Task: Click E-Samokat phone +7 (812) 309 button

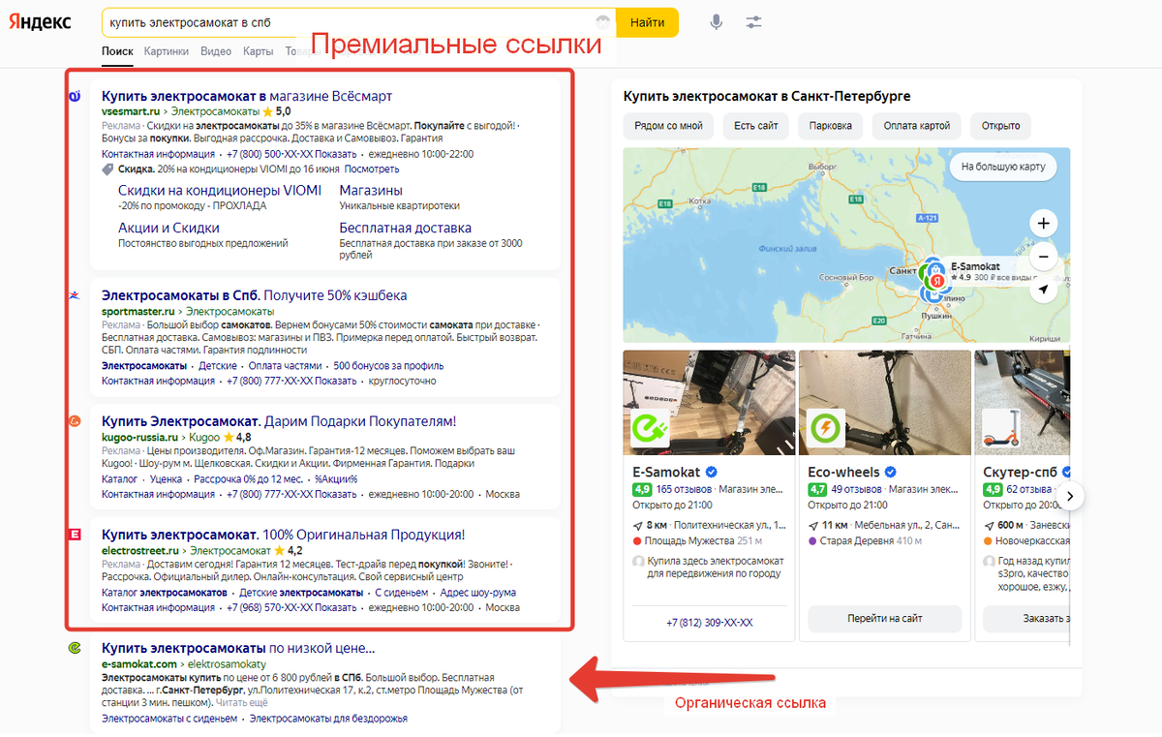Action: click(709, 622)
